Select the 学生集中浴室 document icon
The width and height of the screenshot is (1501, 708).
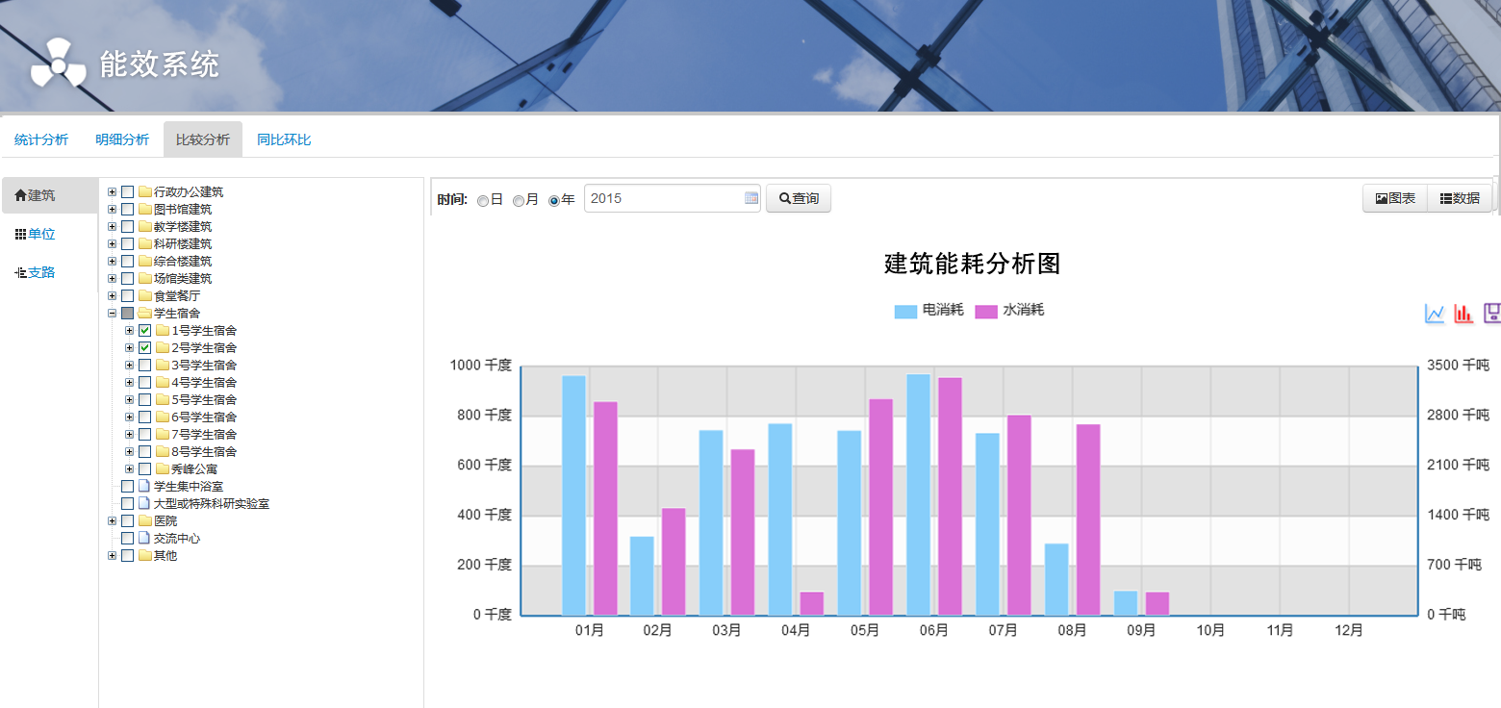144,486
